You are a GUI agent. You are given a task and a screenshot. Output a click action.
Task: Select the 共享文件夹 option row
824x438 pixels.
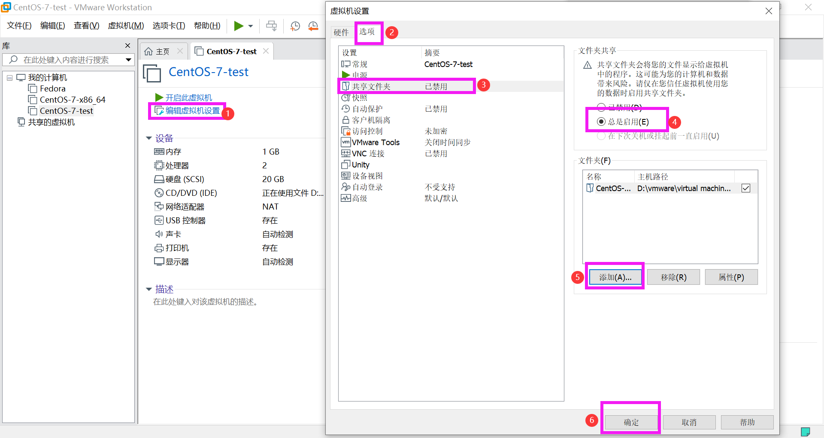[451, 87]
